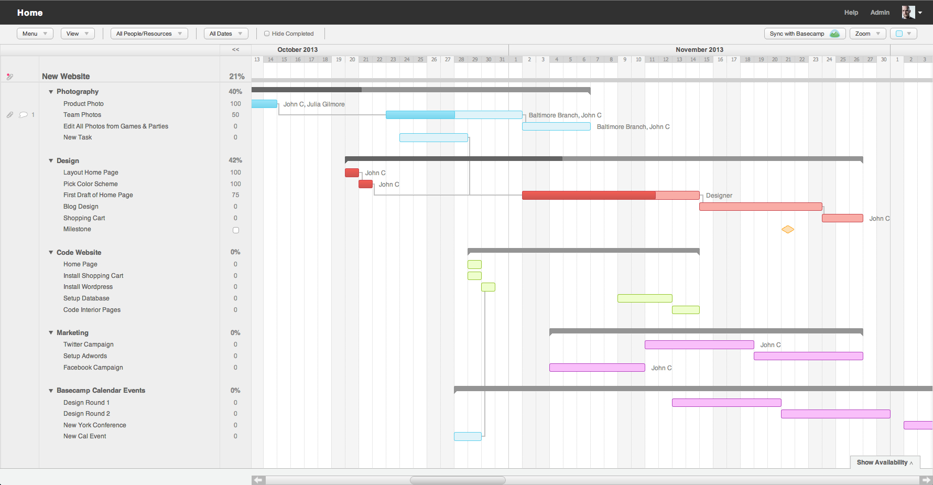Open the All Dates filter dropdown
Image resolution: width=933 pixels, height=485 pixels.
pos(226,34)
